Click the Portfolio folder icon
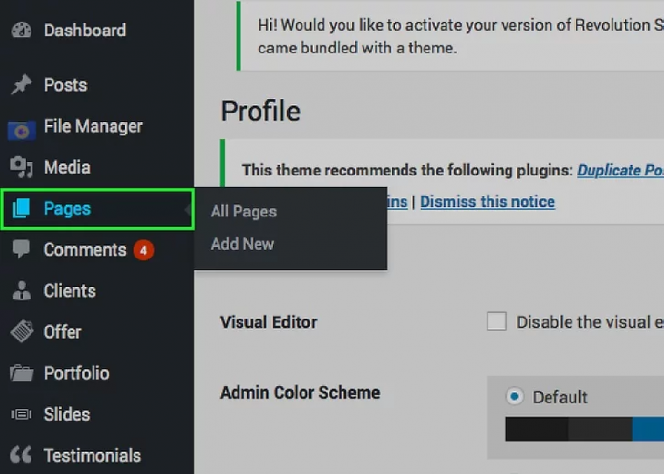664x474 pixels. (21, 373)
